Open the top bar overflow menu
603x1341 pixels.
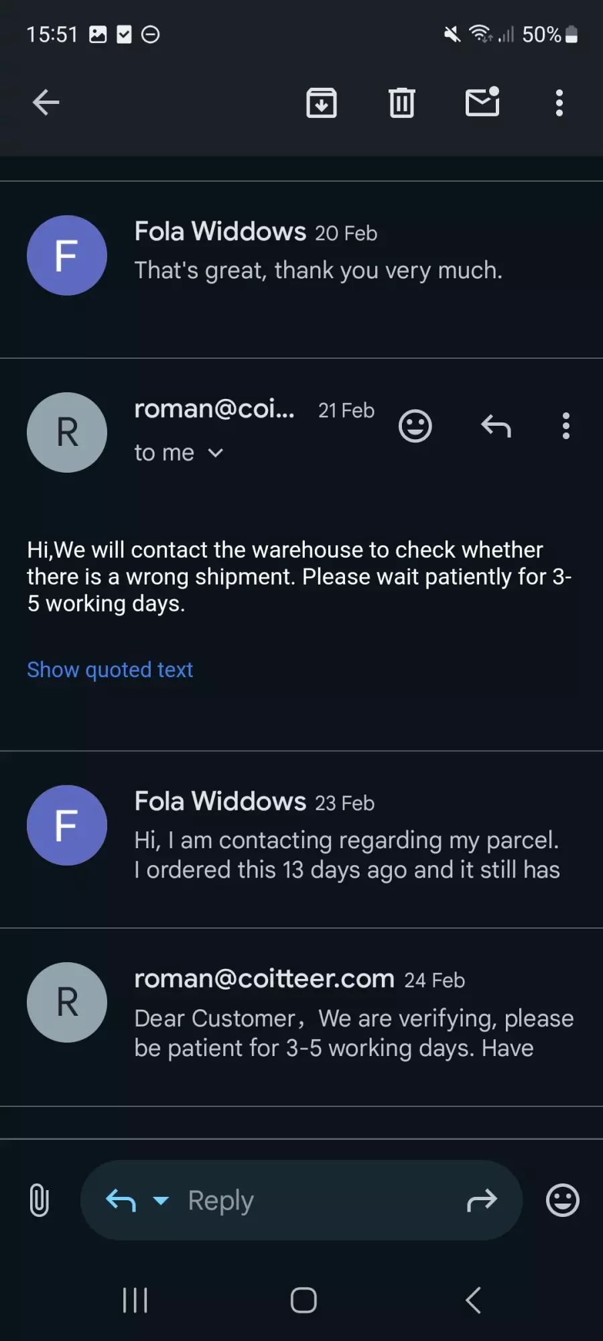click(559, 103)
